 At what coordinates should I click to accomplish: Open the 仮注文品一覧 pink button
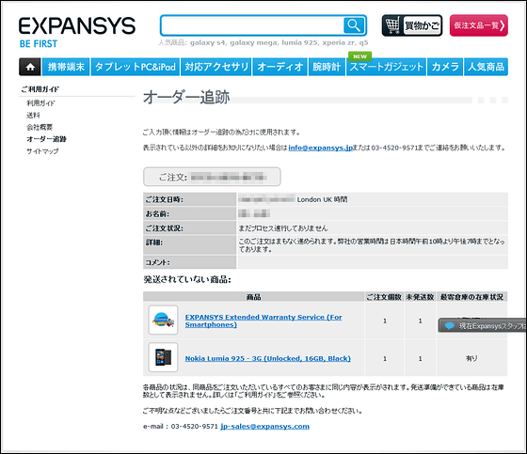click(x=479, y=25)
